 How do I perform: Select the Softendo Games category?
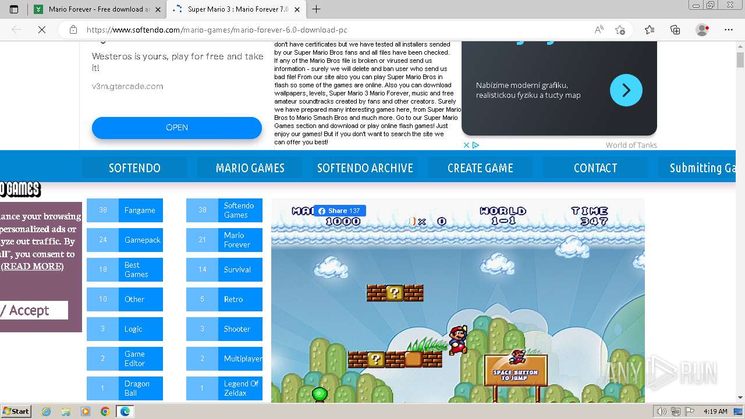pos(224,210)
